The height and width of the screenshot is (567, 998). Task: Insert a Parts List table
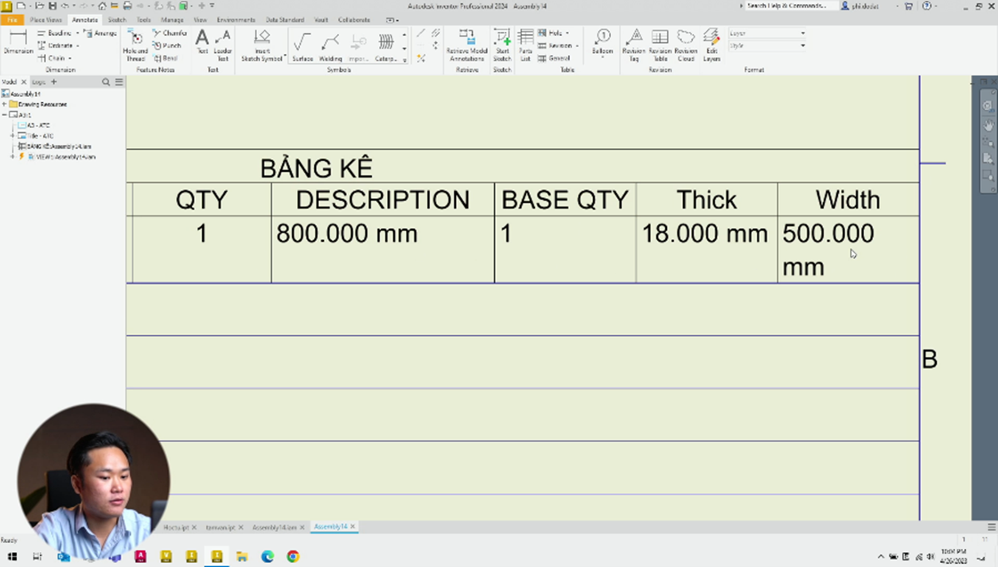(x=525, y=45)
